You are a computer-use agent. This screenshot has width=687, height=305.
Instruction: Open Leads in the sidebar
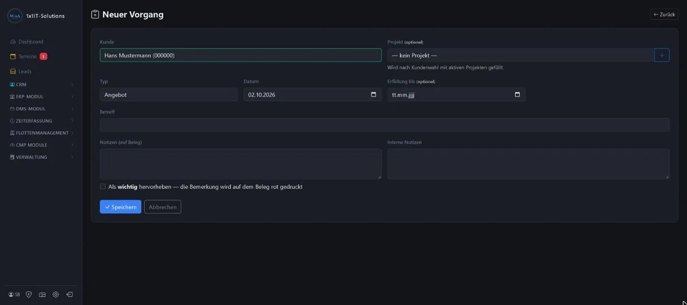[25, 71]
